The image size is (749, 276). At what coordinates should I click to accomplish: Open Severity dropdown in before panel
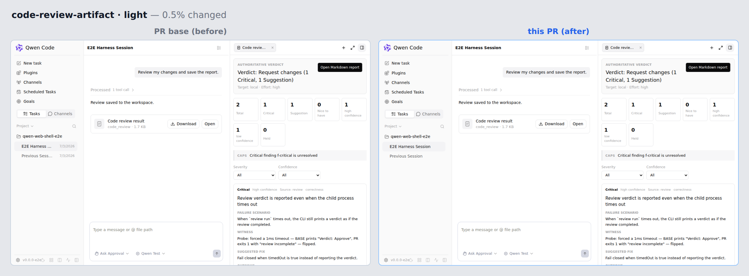[255, 175]
